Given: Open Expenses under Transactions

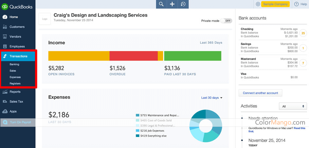Looking at the screenshot, I should point(15,77).
